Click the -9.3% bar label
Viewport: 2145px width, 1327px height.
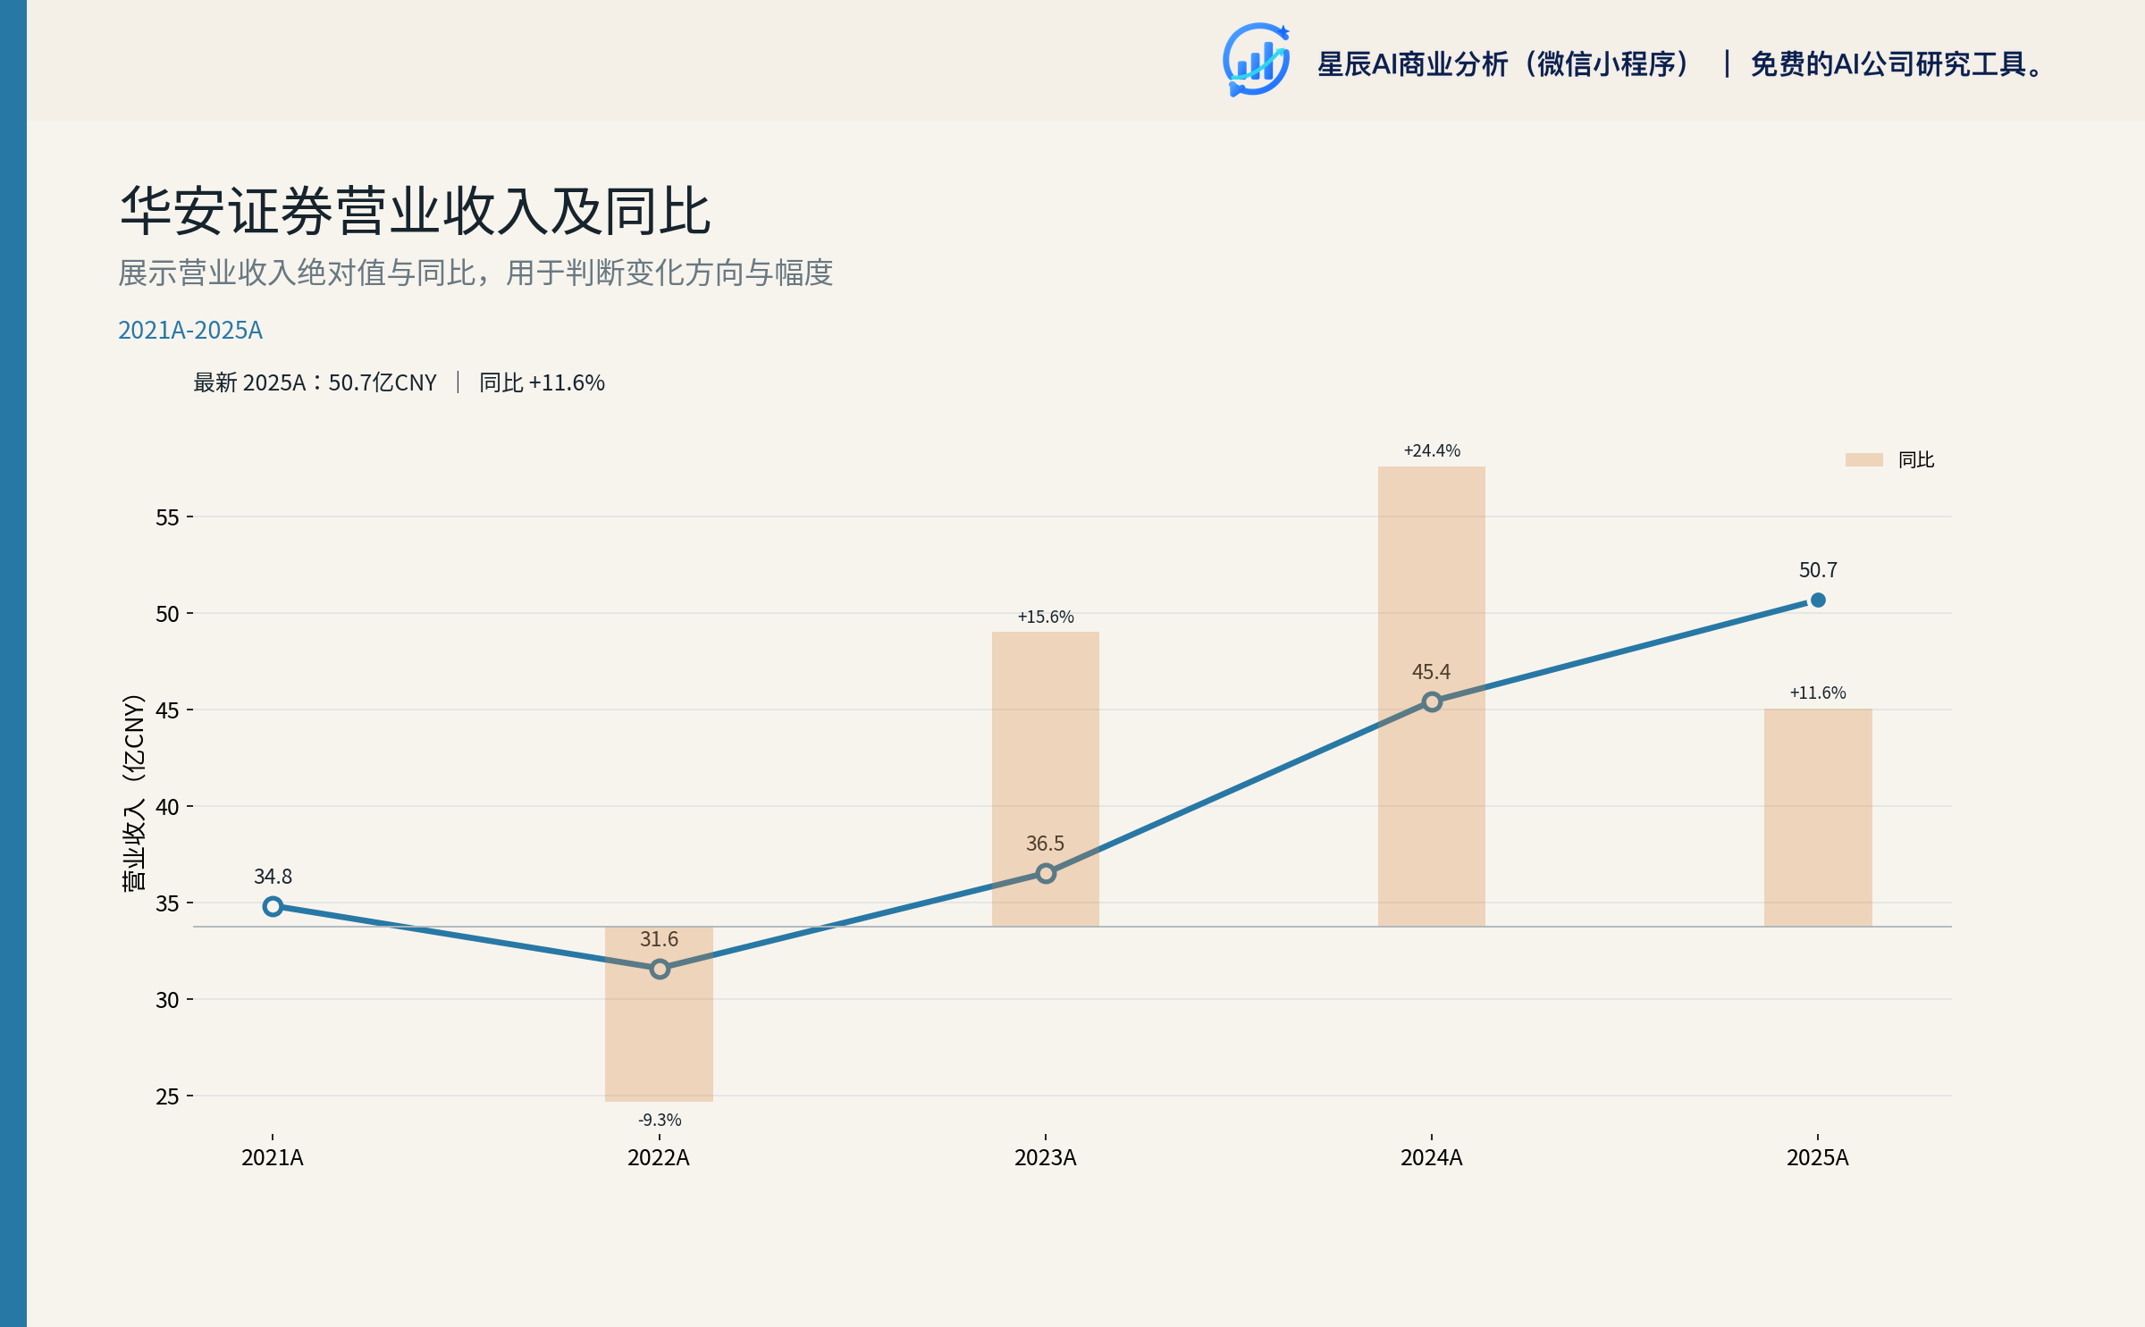point(660,1120)
